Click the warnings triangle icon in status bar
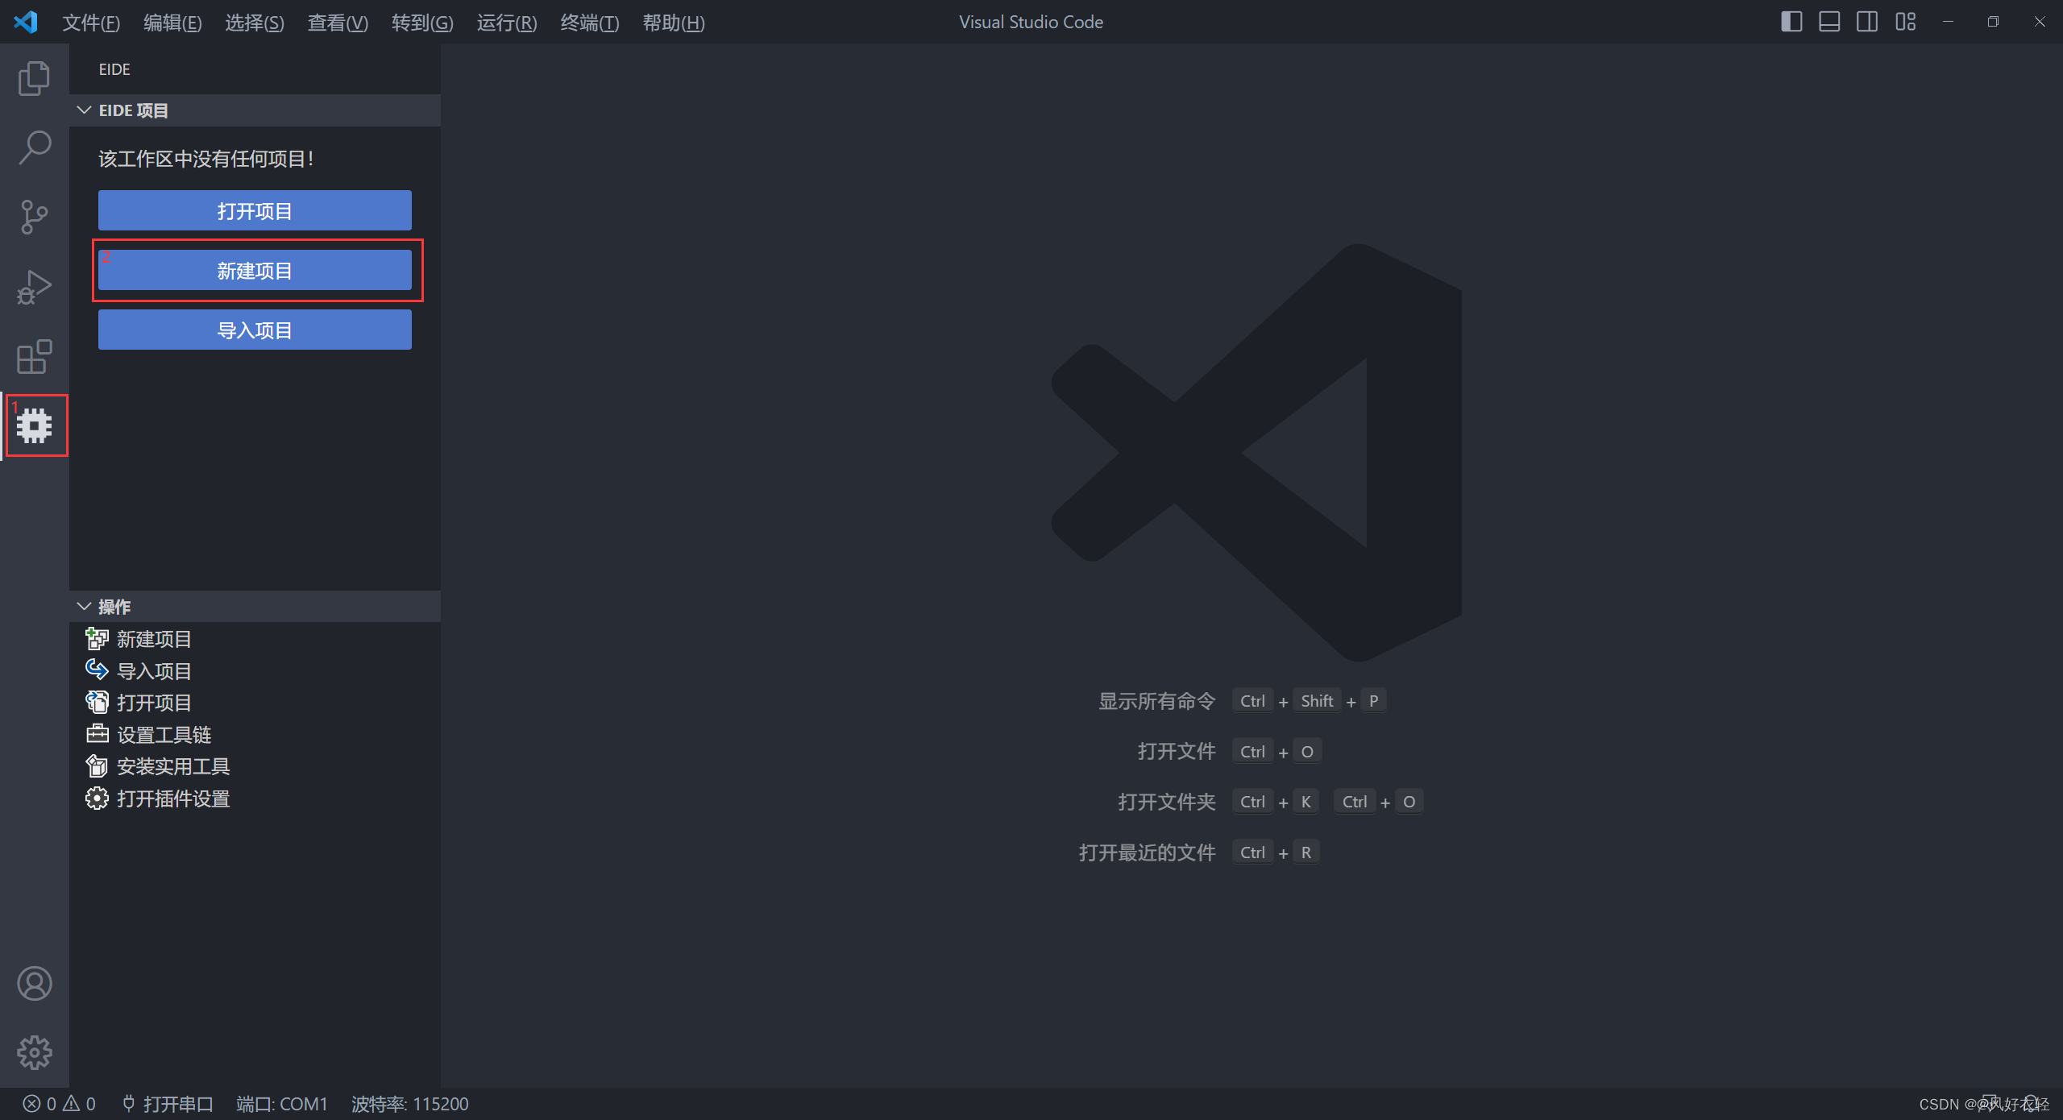 point(72,1103)
